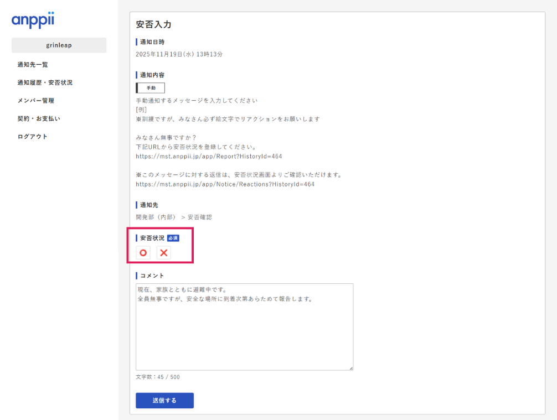This screenshot has width=557, height=420.
Task: Go to 通知履歴・安否状況 page
Action: (45, 82)
